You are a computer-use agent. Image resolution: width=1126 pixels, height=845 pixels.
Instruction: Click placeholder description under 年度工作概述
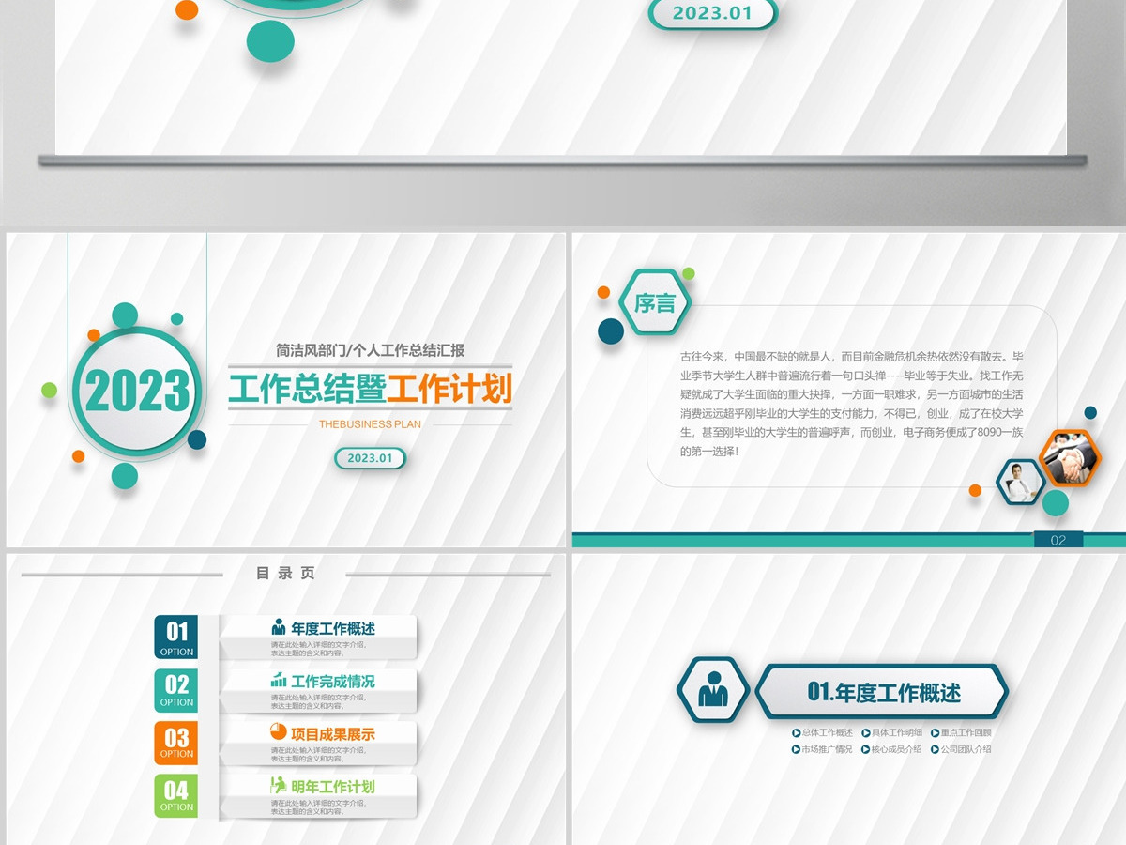click(x=318, y=649)
